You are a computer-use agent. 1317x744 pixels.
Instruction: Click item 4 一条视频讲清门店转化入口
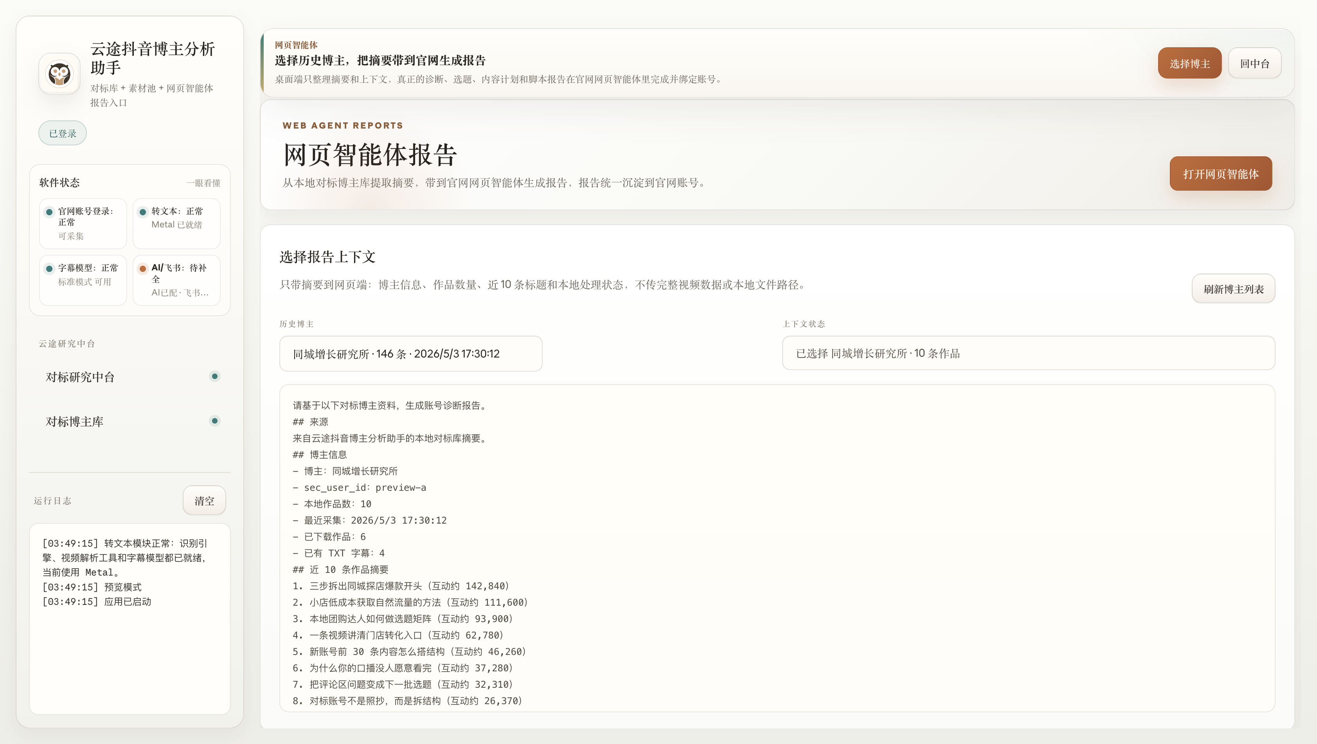pyautogui.click(x=398, y=635)
